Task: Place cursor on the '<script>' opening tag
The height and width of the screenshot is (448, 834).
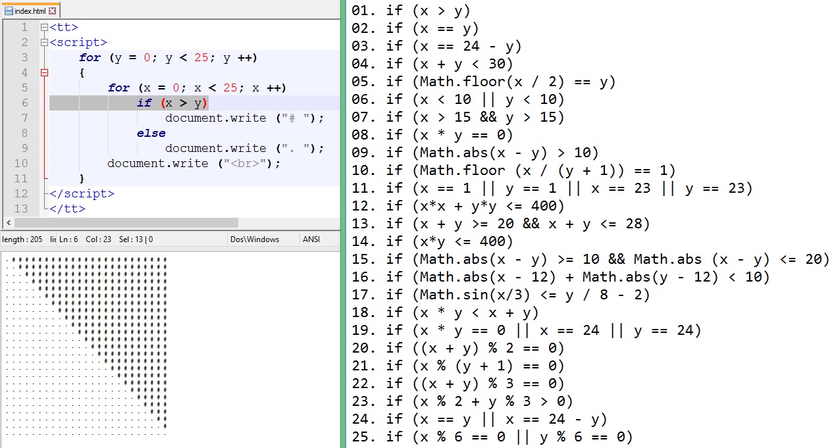Action: 78,43
